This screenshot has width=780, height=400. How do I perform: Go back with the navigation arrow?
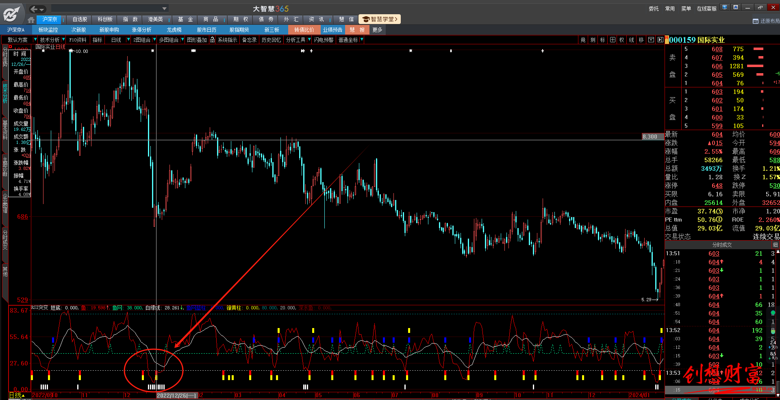[34, 9]
